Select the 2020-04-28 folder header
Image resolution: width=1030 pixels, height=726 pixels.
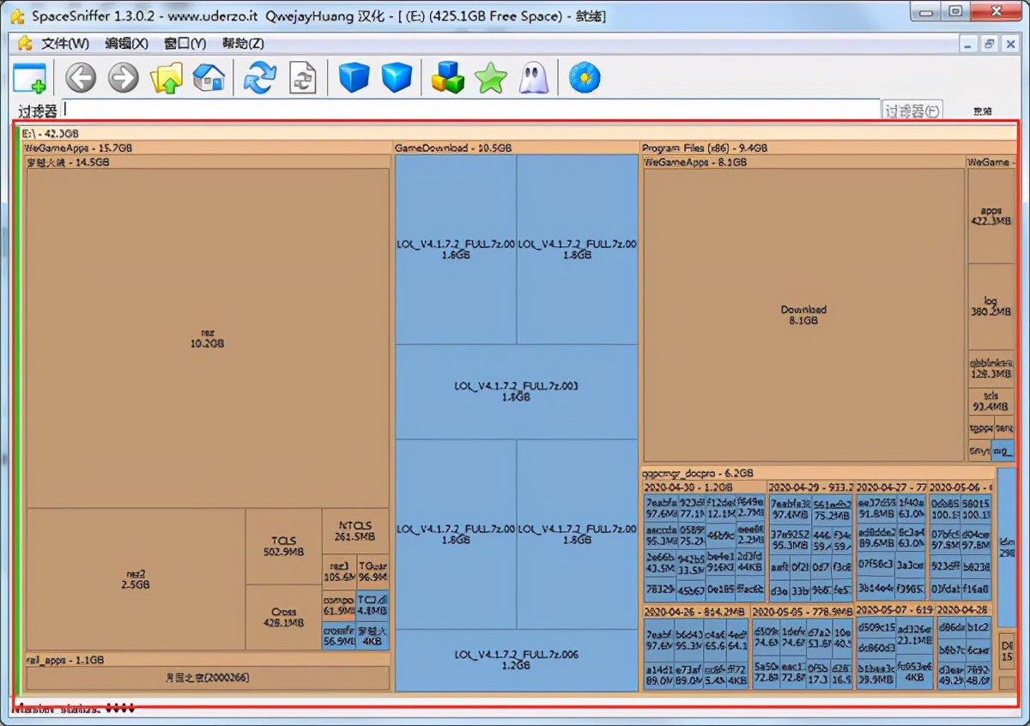964,610
